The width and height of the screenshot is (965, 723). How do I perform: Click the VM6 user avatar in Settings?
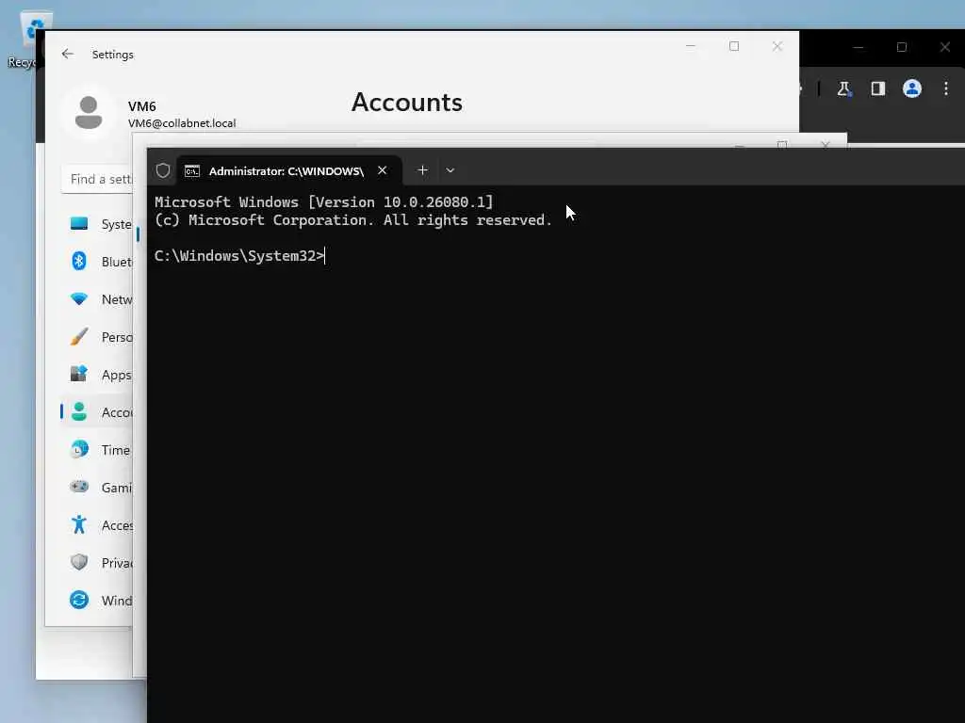[x=89, y=113]
